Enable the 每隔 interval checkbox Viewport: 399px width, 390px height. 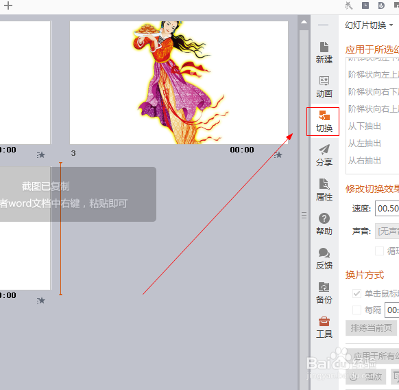[x=356, y=310]
